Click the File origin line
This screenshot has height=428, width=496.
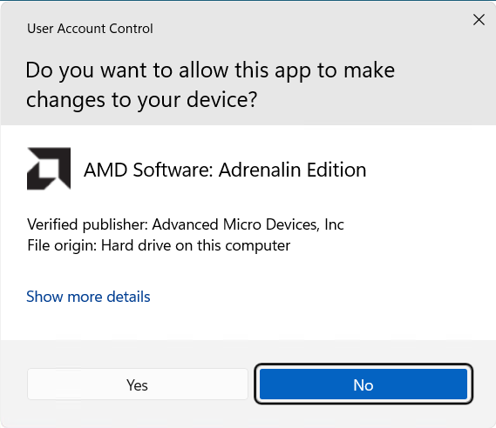coord(159,245)
